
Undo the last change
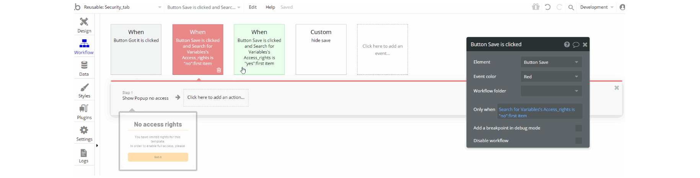click(x=548, y=7)
